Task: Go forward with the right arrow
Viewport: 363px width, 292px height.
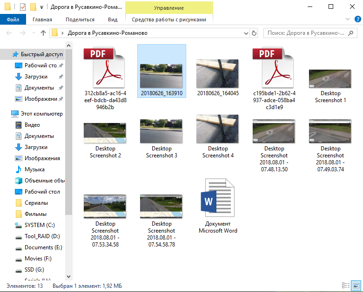Action: click(x=22, y=33)
